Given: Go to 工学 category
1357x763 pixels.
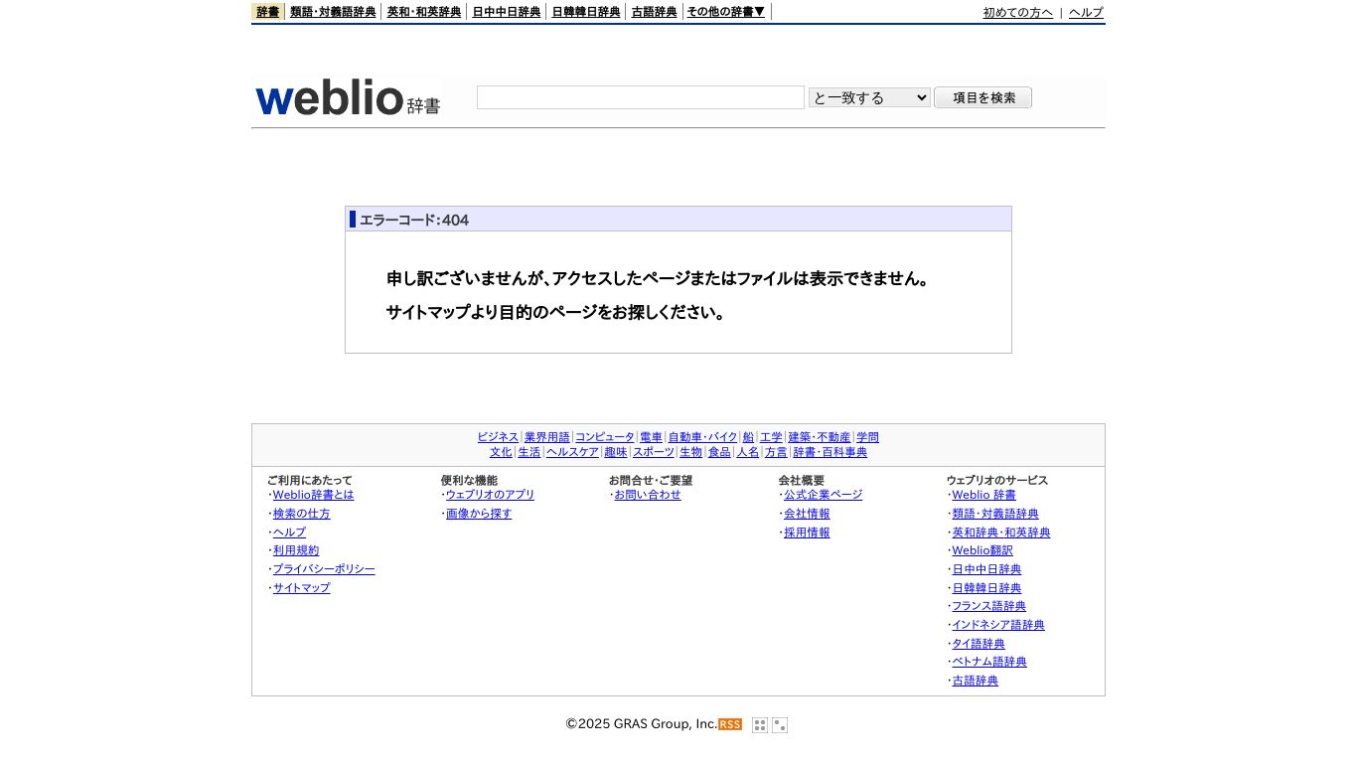Looking at the screenshot, I should (771, 437).
